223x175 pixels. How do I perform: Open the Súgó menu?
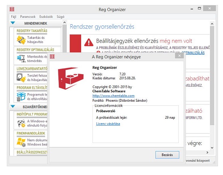[60, 17]
